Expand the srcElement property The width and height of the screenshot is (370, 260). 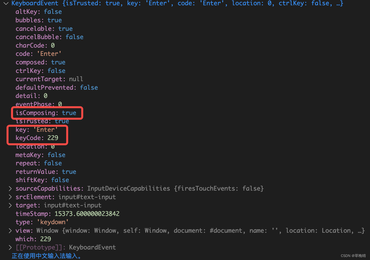10,197
